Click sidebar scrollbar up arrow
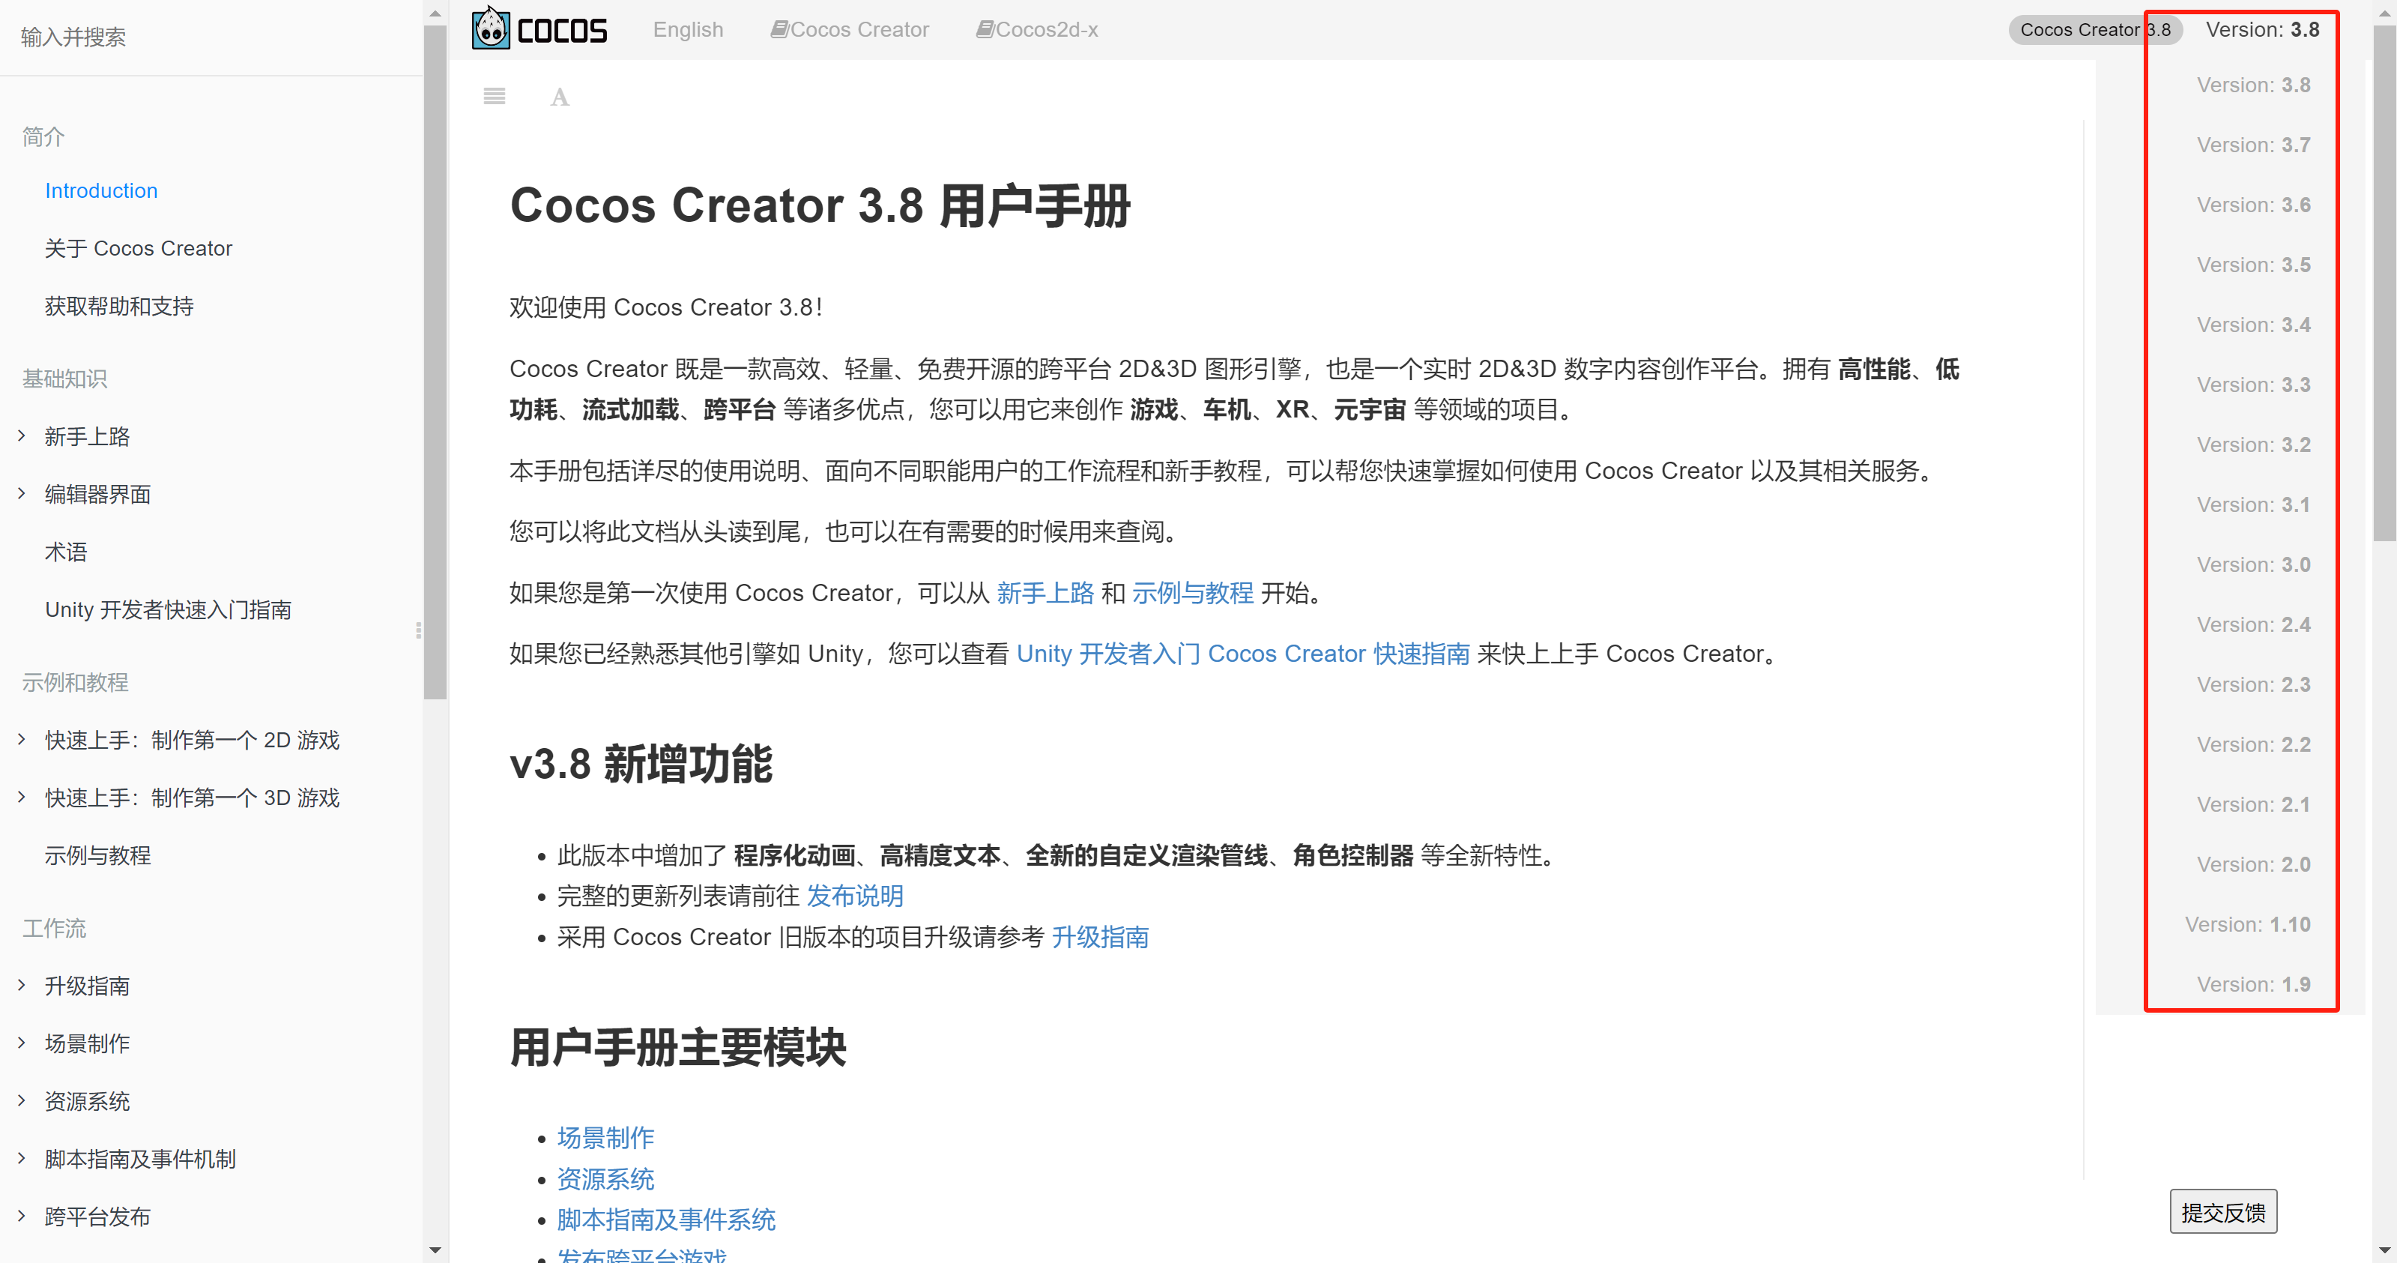This screenshot has width=2397, height=1263. pos(435,13)
